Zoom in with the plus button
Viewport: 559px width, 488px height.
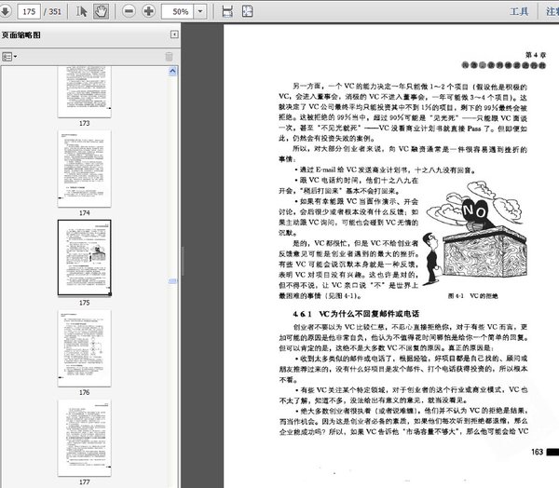(148, 11)
